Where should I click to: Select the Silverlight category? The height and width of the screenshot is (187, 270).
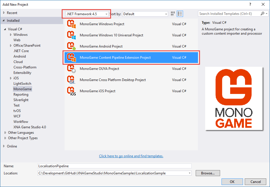point(21,100)
